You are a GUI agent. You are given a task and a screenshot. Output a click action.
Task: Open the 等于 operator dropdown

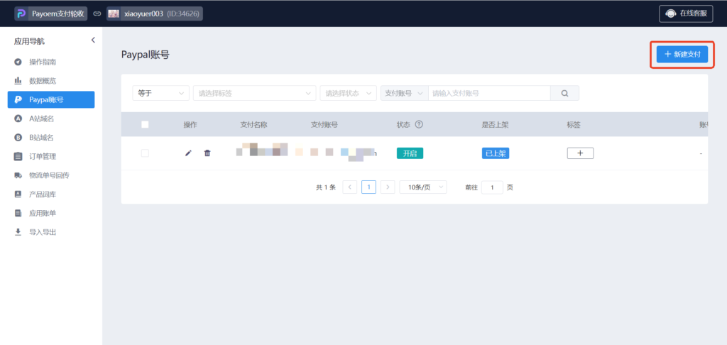point(160,93)
